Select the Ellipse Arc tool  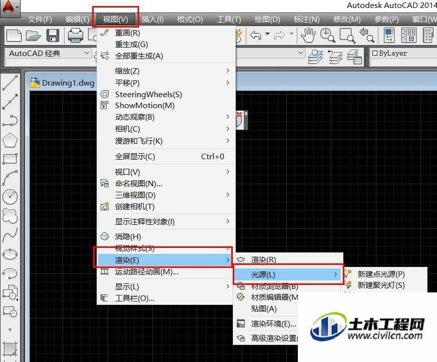[10, 273]
